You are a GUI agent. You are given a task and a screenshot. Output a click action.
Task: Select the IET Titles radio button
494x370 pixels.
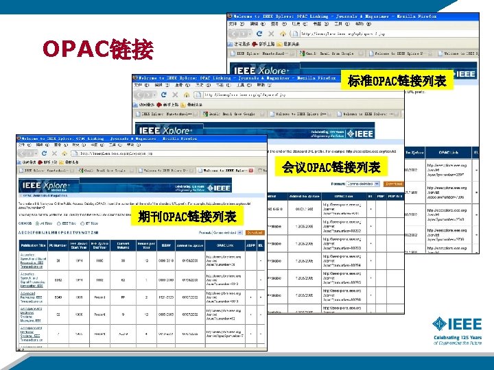(82, 223)
